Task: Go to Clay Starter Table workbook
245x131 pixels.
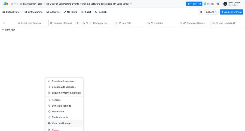Action: point(31,4)
